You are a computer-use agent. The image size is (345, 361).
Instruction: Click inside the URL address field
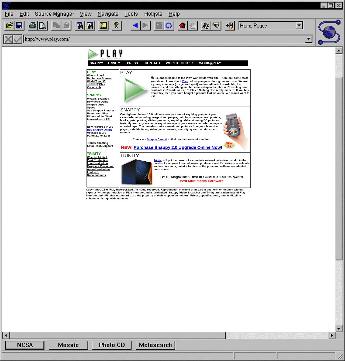click(162, 39)
